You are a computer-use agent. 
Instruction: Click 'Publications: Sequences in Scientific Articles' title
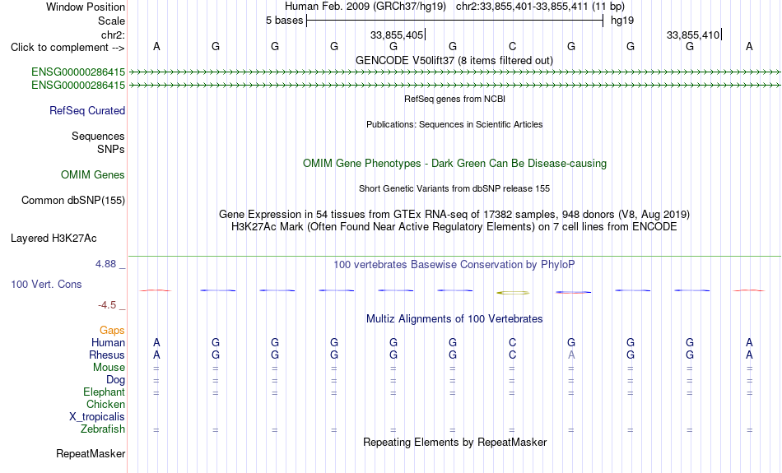click(454, 124)
